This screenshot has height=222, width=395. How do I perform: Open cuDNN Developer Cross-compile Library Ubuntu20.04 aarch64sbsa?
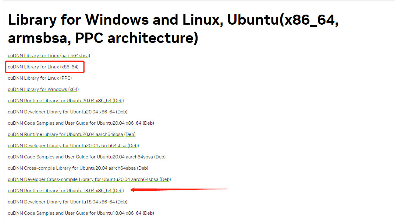click(89, 179)
